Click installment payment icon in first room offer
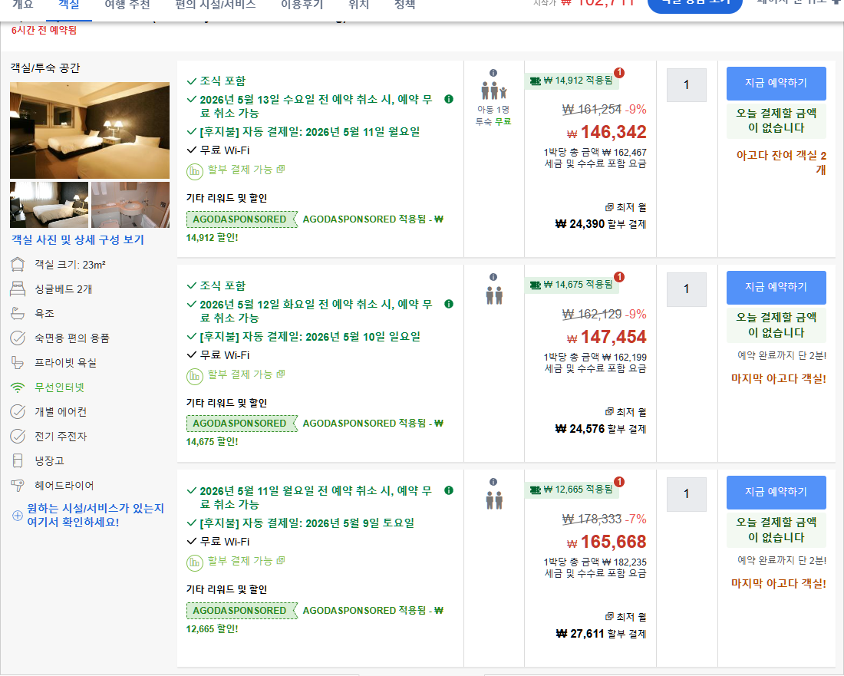Viewport: 844px width, 676px height. 194,171
